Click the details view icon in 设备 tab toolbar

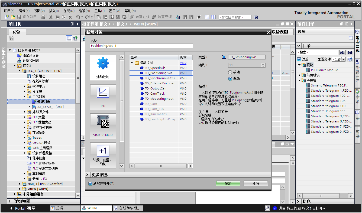pos(69,38)
